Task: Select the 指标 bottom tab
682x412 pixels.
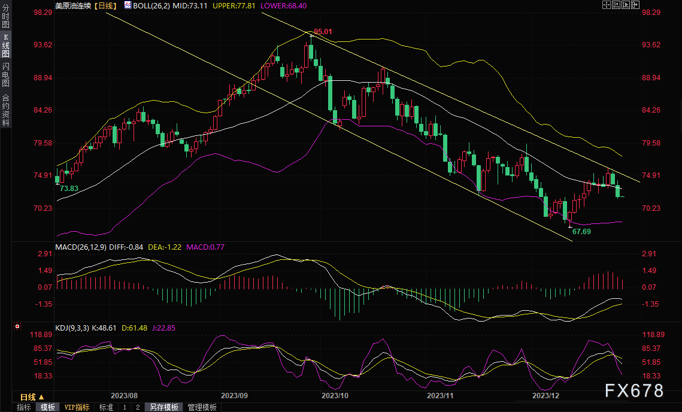Action: click(x=24, y=407)
